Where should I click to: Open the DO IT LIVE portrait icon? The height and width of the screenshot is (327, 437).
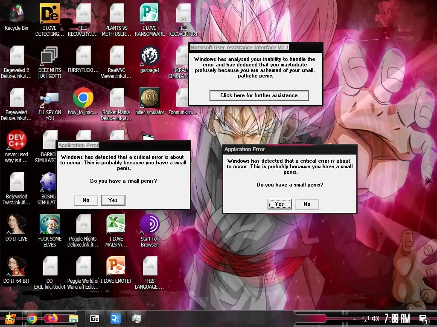[17, 224]
